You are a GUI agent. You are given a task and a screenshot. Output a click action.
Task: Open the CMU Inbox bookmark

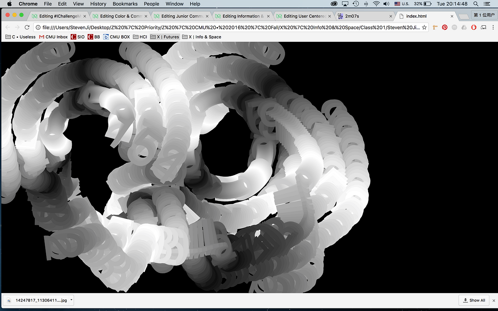[x=54, y=37]
